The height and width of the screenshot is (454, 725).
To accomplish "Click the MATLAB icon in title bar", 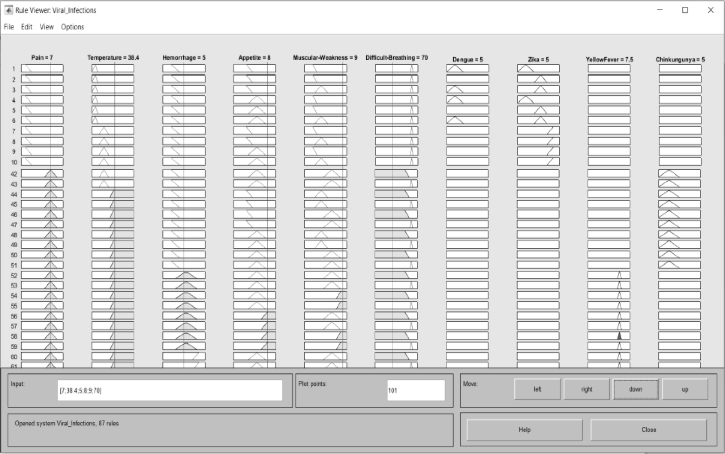I will (8, 10).
